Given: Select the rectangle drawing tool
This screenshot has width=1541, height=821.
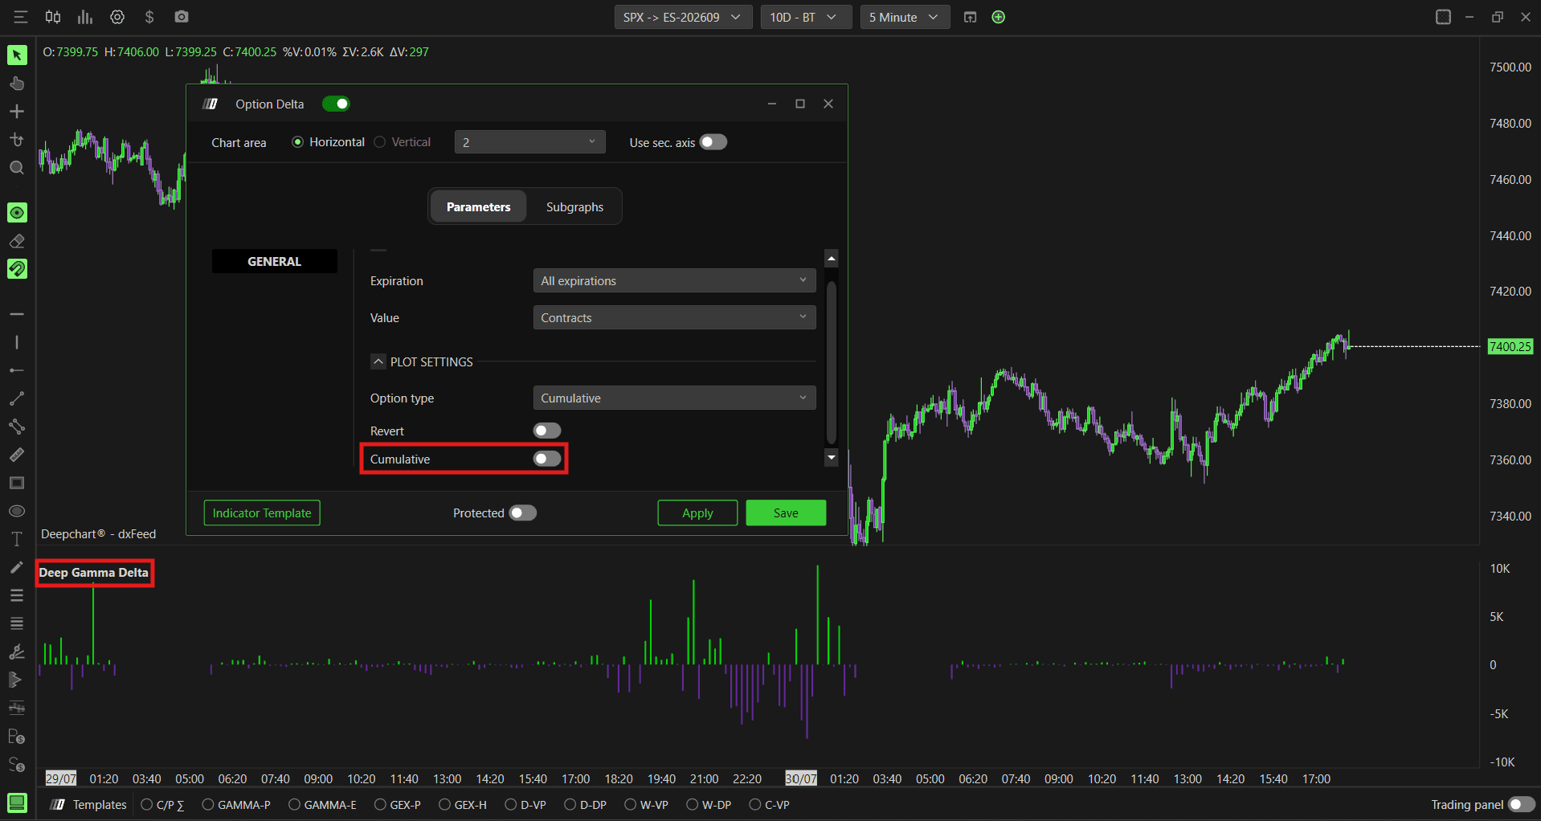Looking at the screenshot, I should [17, 483].
